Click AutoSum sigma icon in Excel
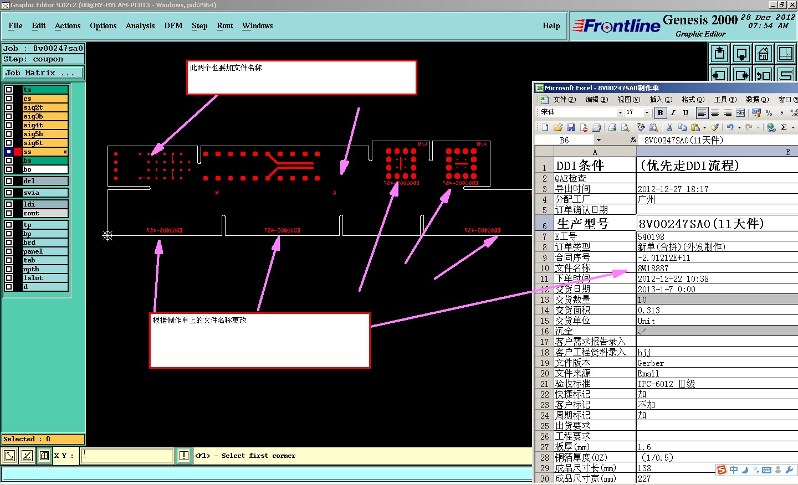 pos(784,127)
